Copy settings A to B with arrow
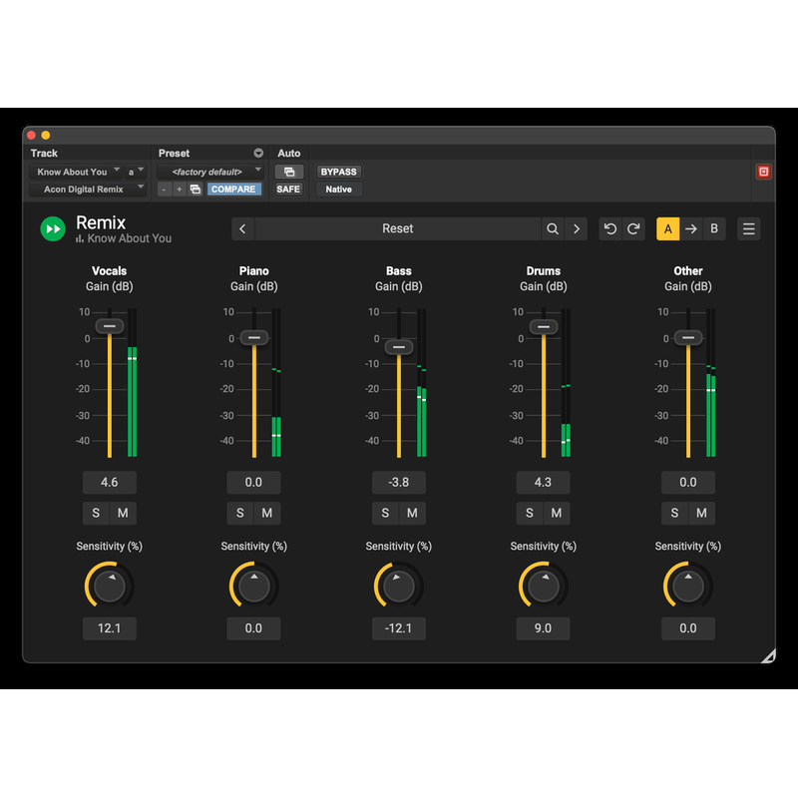Screen dimensions: 798x798 click(x=690, y=229)
